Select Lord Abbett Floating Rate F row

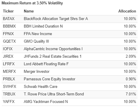click(70, 64)
